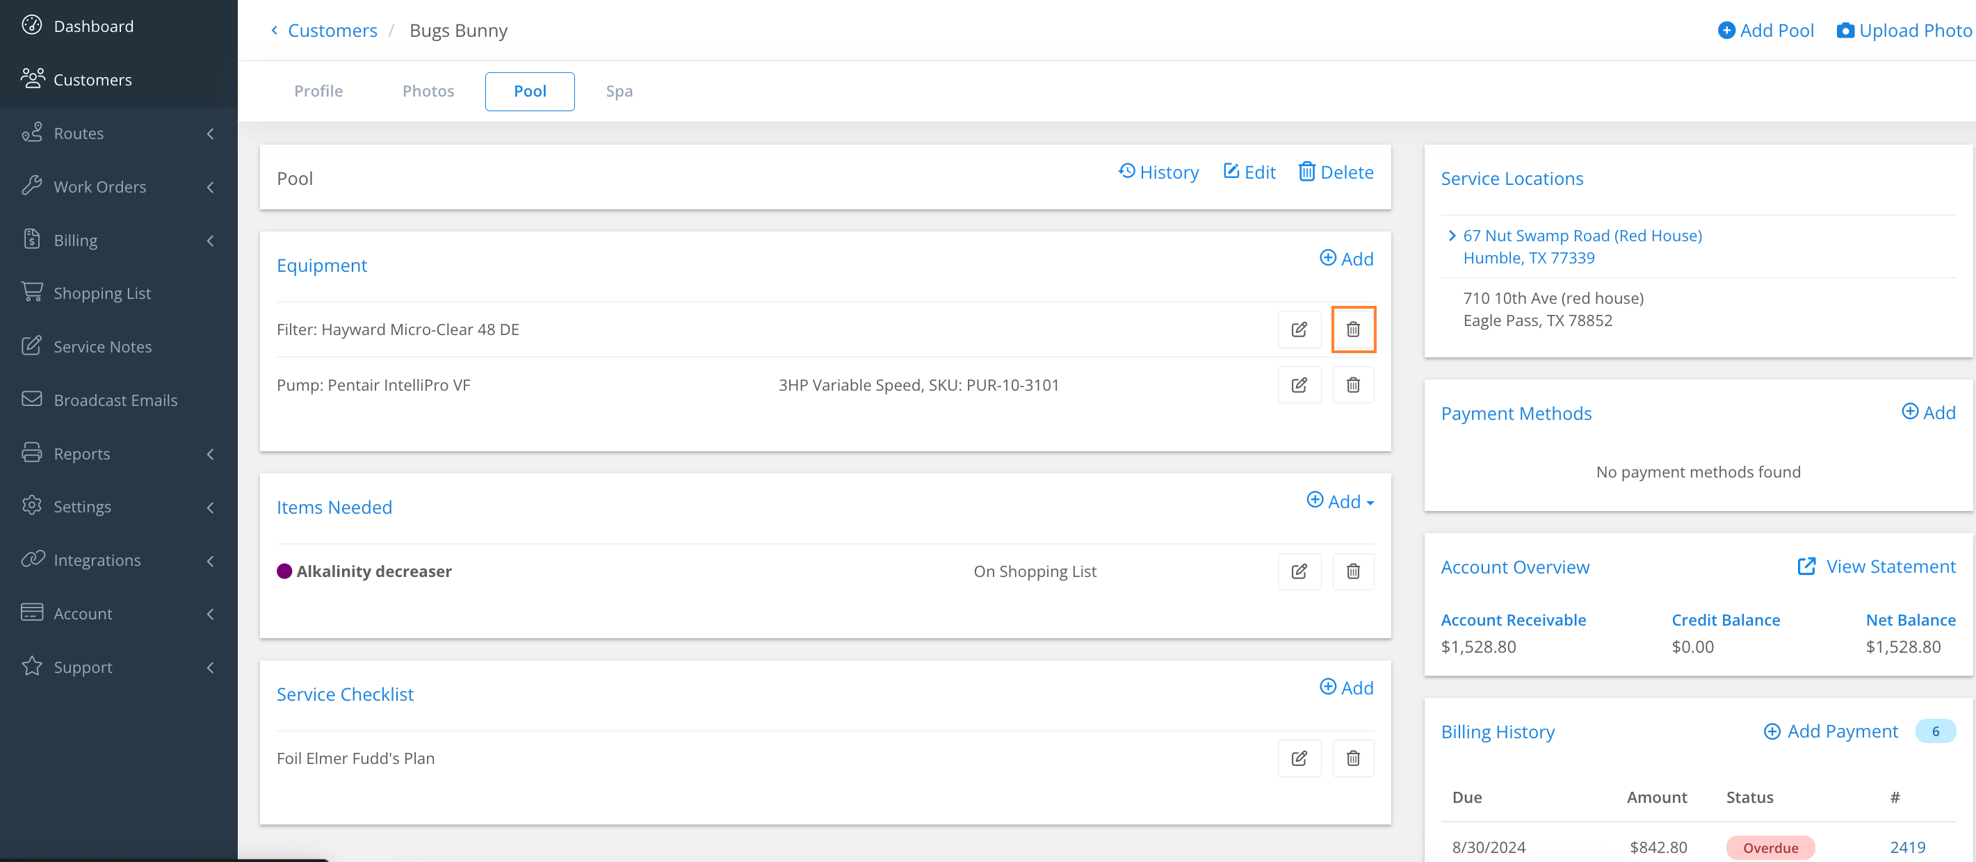Open the pool History log

click(1158, 172)
